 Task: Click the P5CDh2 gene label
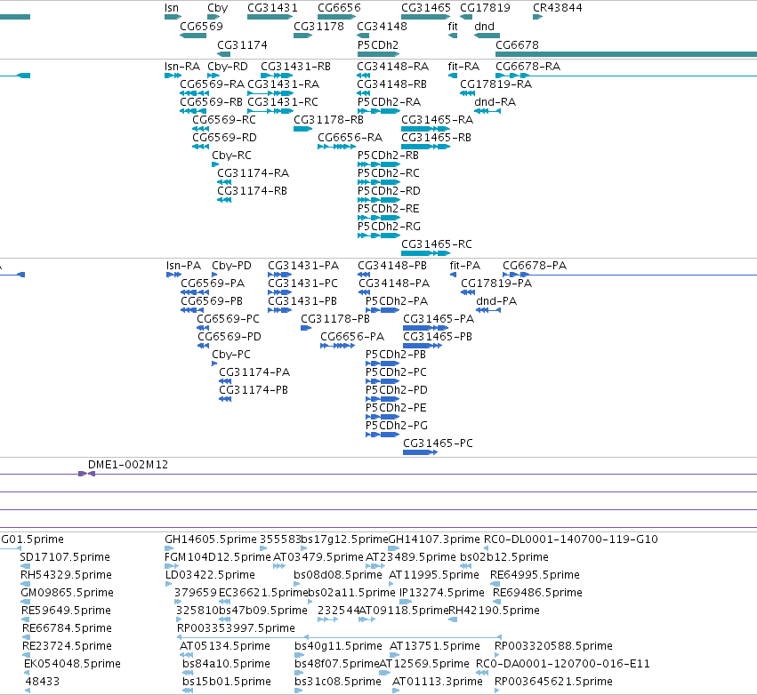(x=378, y=44)
